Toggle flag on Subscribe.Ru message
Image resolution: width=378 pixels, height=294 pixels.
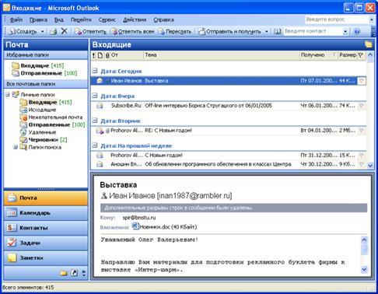[362, 106]
